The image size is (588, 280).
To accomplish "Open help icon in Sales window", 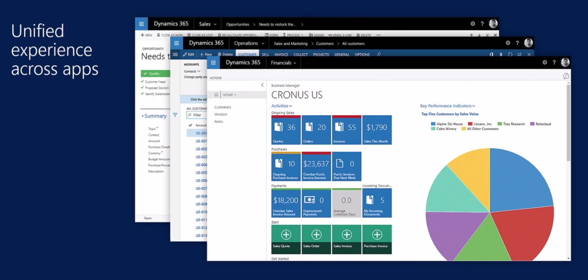I will tap(482, 24).
